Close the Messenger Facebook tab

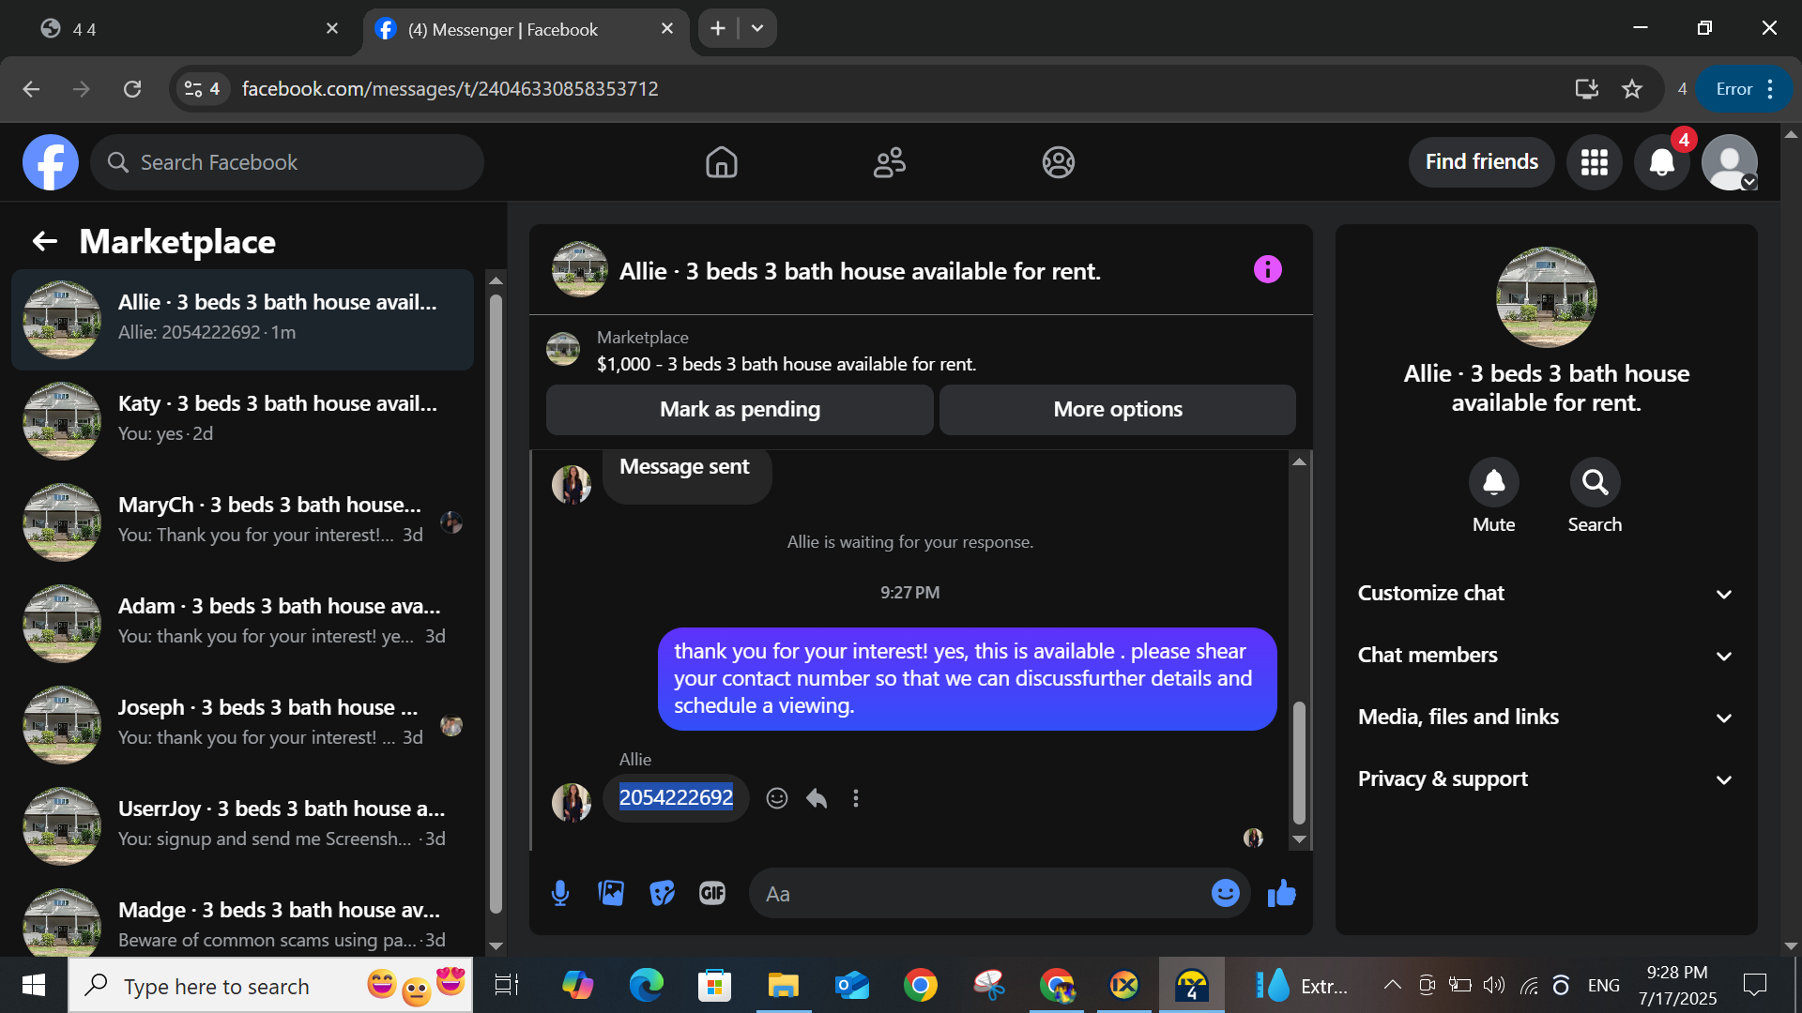click(667, 29)
